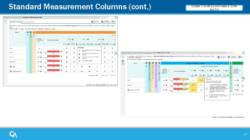Open the Test0 roster link
The image size is (250, 140).
[x=14, y=67]
